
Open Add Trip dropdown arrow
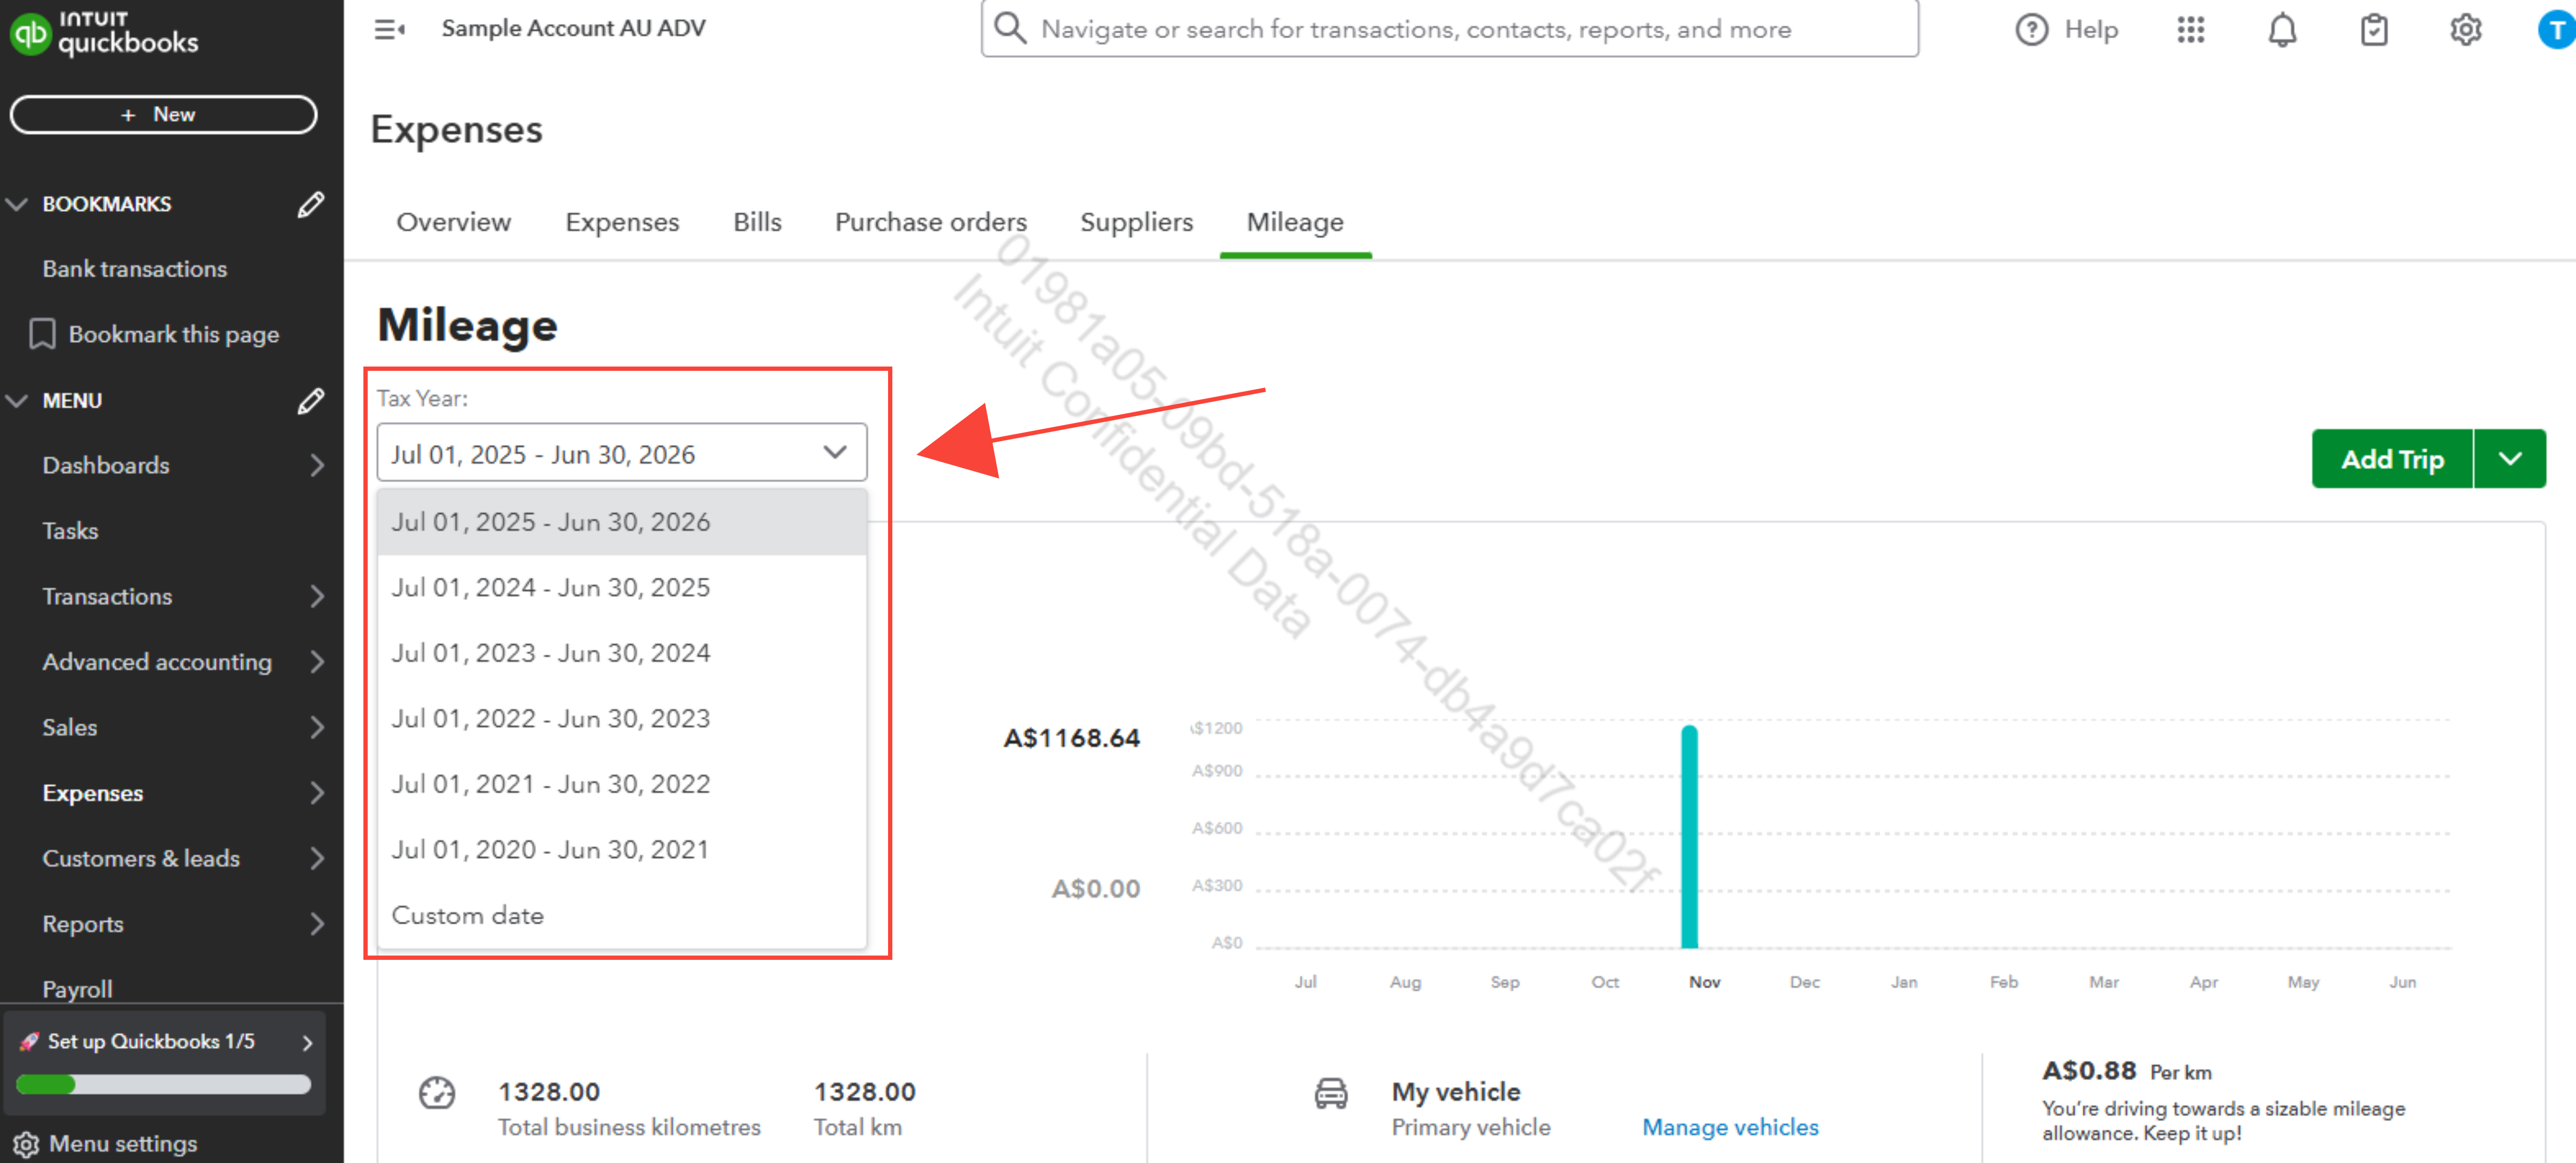[x=2510, y=459]
